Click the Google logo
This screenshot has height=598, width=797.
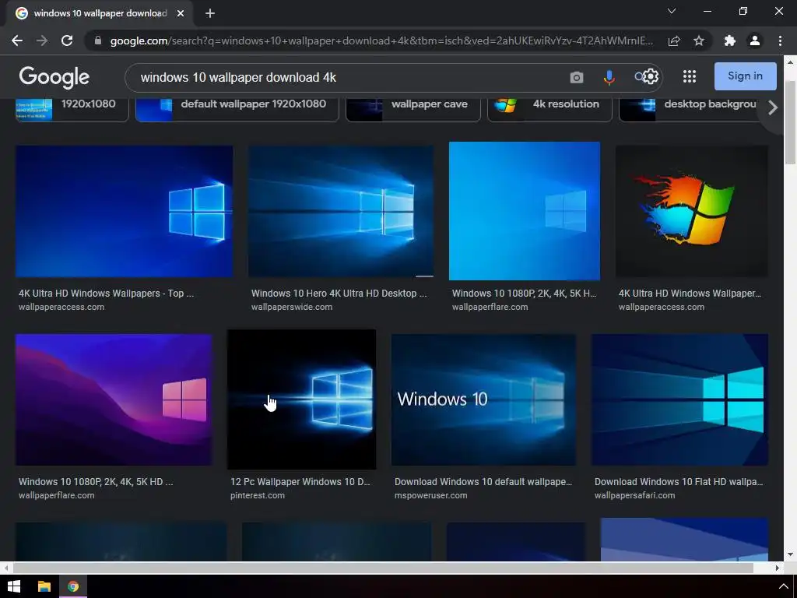click(x=54, y=77)
